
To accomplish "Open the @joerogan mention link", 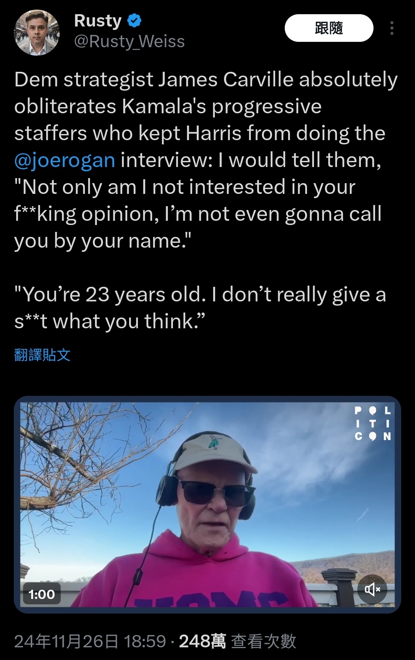I will [65, 160].
